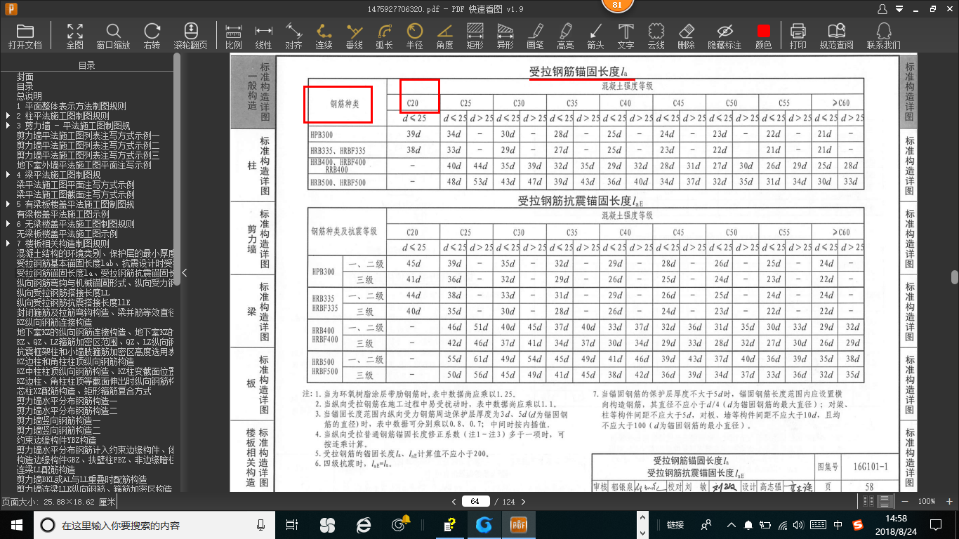The height and width of the screenshot is (539, 959).
Task: Switch to continuous single-page view mode
Action: pos(885,501)
